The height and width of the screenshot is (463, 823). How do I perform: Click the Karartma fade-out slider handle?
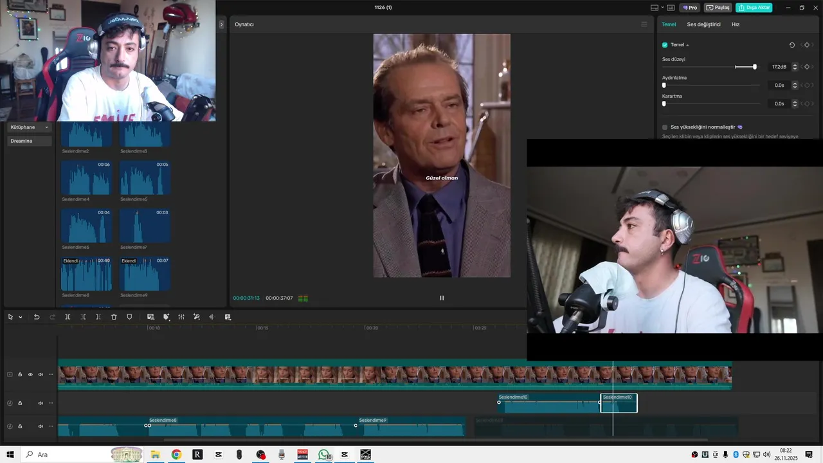pyautogui.click(x=664, y=104)
